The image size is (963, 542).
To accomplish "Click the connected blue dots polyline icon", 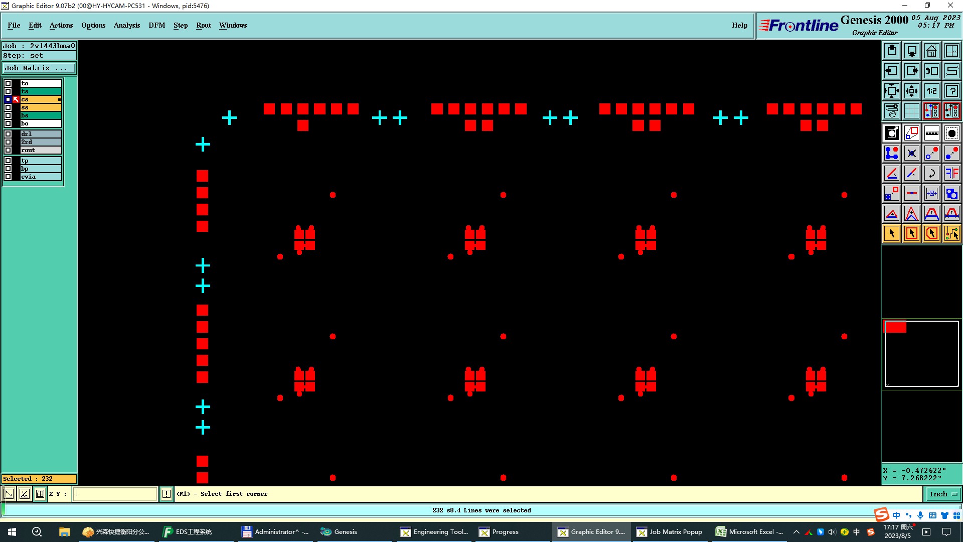I will coord(892,153).
